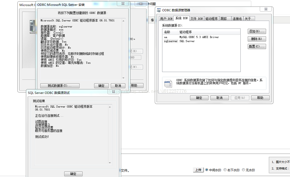Screen dimensions: 290x177
Task: Click the 数据库: 客户数据 line
Action: pos(53,36)
